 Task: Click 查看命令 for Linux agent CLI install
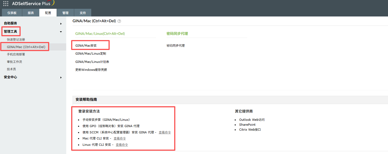(122, 145)
